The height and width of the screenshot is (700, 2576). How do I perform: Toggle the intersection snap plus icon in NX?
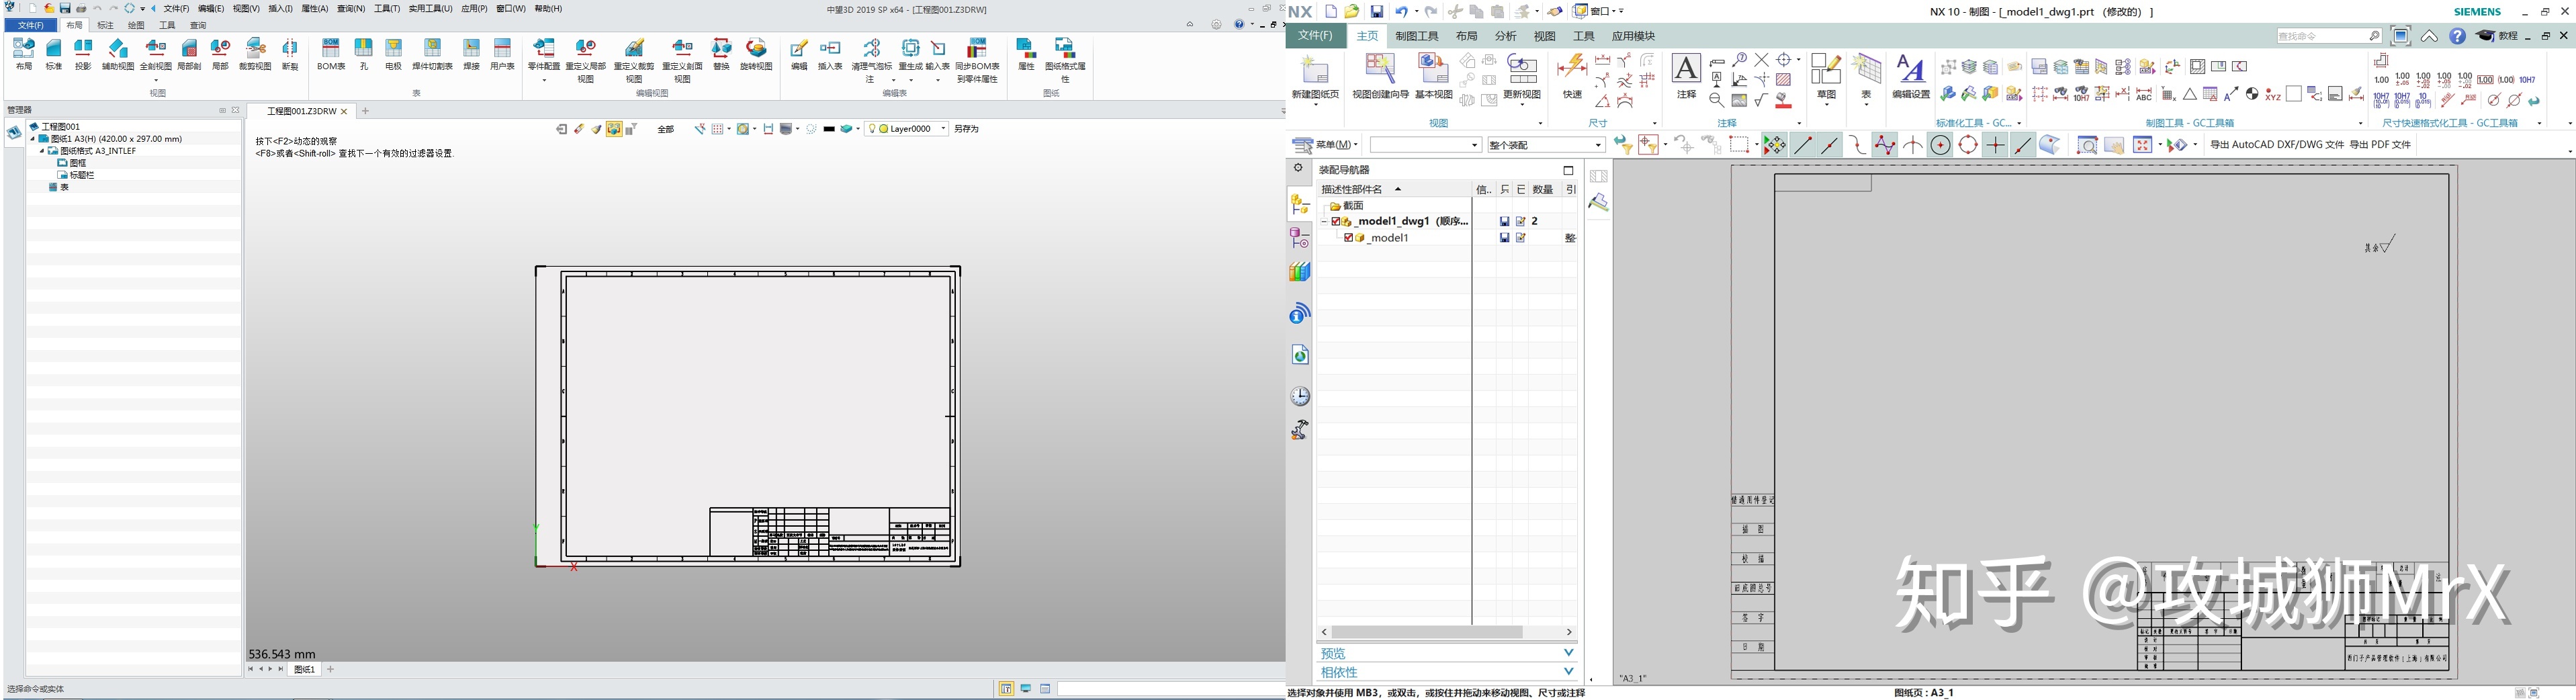[1995, 145]
